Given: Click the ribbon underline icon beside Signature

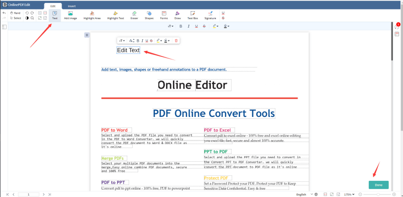Looking at the screenshot, I should coord(223,13).
